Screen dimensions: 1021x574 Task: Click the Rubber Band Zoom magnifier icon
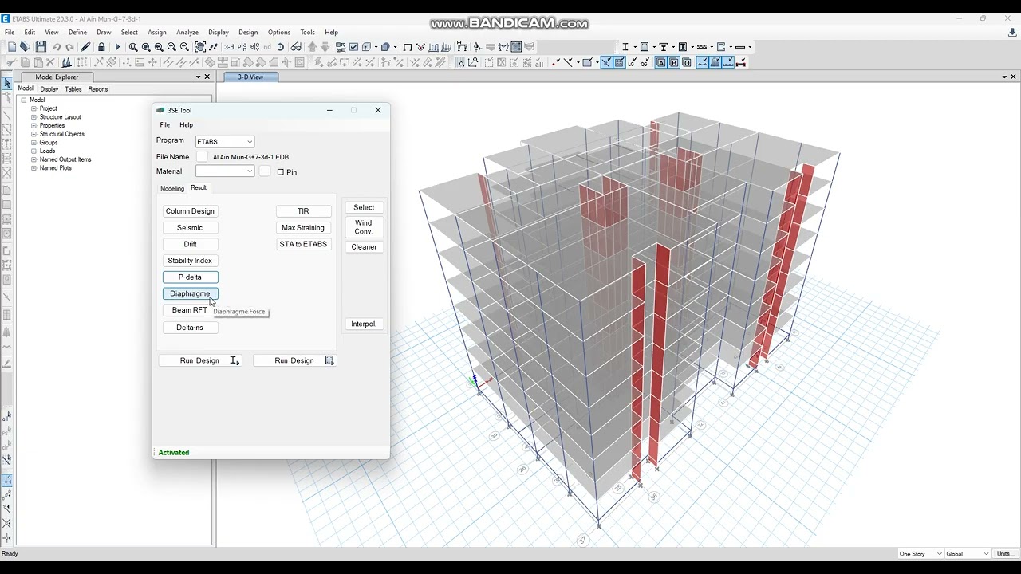point(133,47)
